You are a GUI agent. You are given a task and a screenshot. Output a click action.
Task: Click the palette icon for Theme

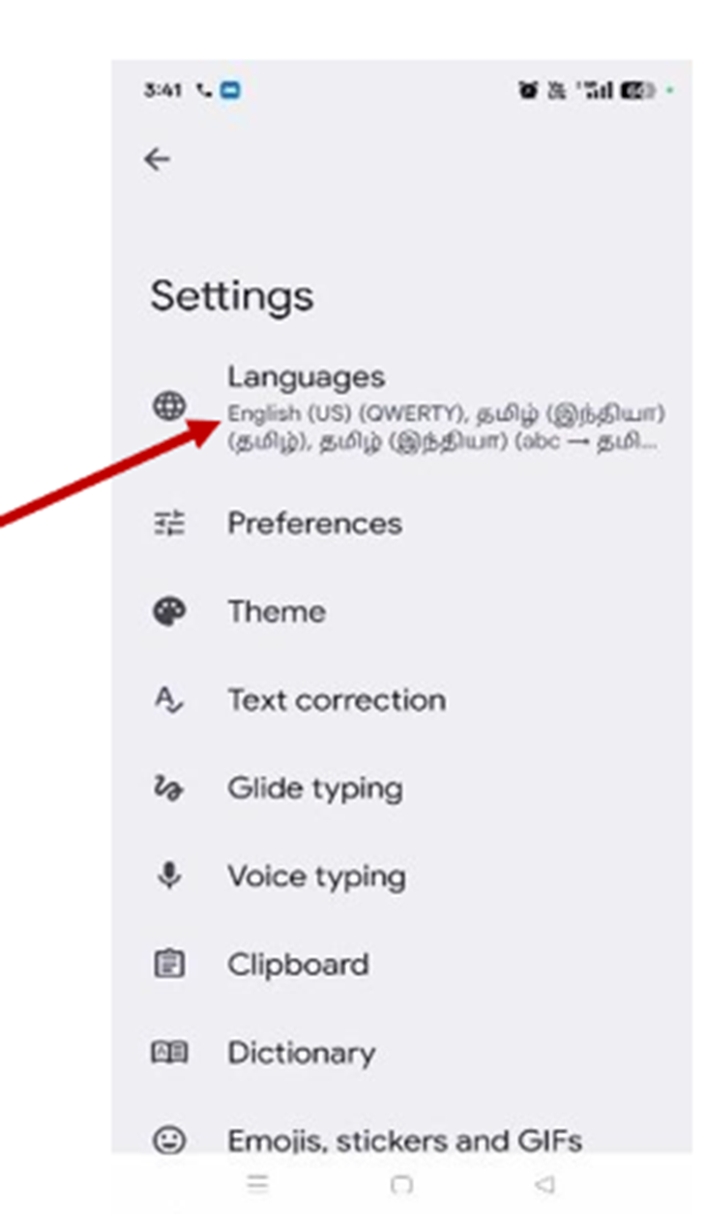(x=169, y=611)
